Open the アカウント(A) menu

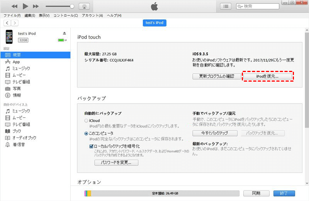[92, 15]
